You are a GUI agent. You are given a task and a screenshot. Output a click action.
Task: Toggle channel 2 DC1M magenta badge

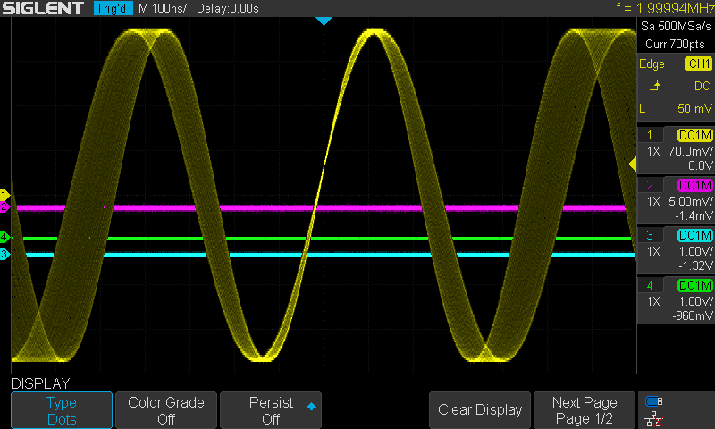coord(694,185)
